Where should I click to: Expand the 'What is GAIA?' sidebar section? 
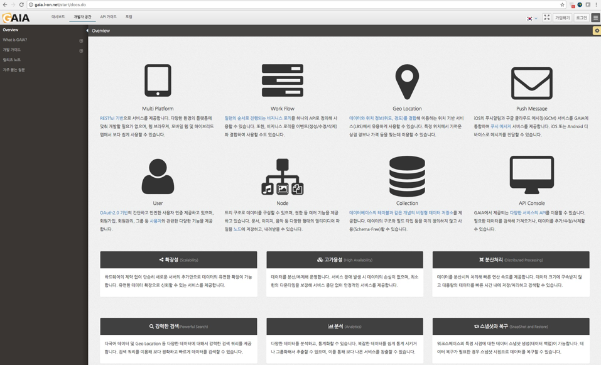coord(81,40)
